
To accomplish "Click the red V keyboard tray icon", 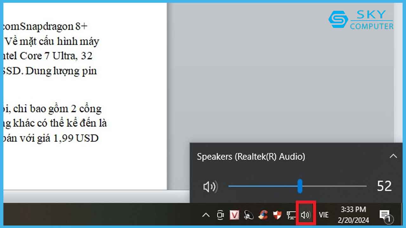I will point(234,215).
